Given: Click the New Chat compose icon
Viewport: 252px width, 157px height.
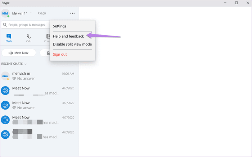Looking at the screenshot, I should pyautogui.click(x=48, y=53).
